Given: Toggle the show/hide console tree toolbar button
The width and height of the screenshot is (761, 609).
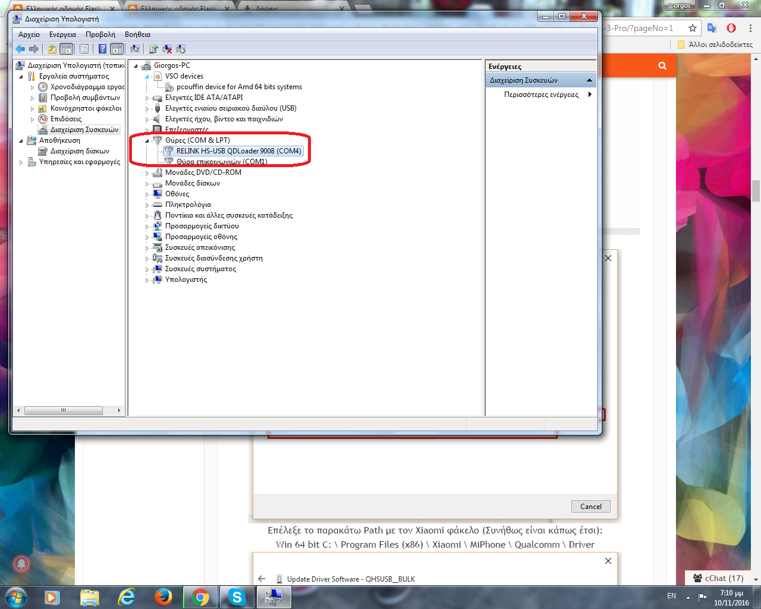Looking at the screenshot, I should coord(67,49).
